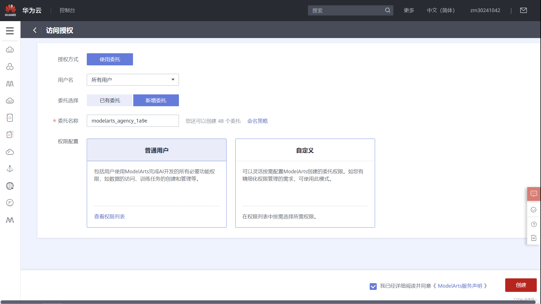Open the ModelArts服务声明 link

(x=460, y=286)
